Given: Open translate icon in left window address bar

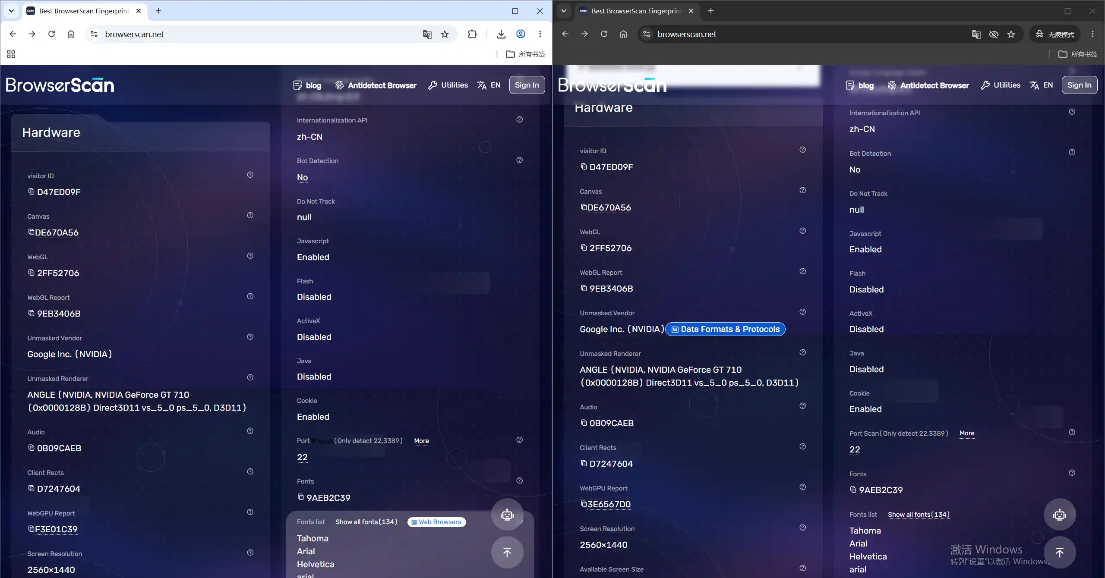Looking at the screenshot, I should (427, 34).
